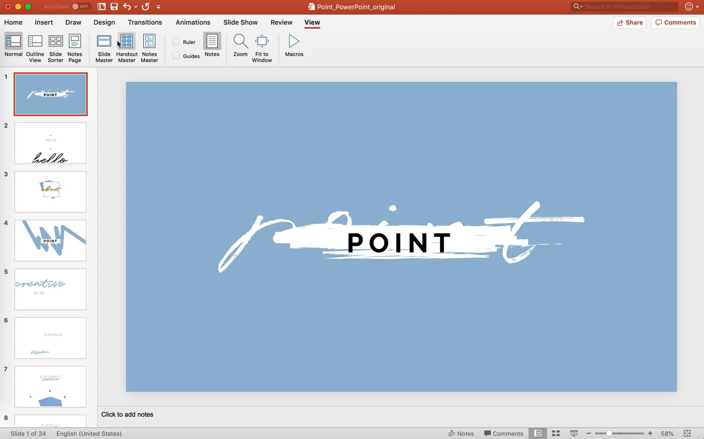This screenshot has height=439, width=704.
Task: Open the Notes Master
Action: [149, 47]
